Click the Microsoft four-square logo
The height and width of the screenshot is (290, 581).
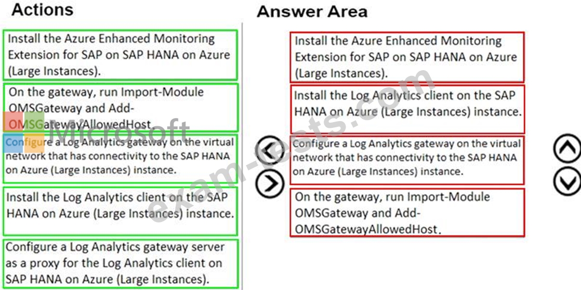(x=25, y=131)
